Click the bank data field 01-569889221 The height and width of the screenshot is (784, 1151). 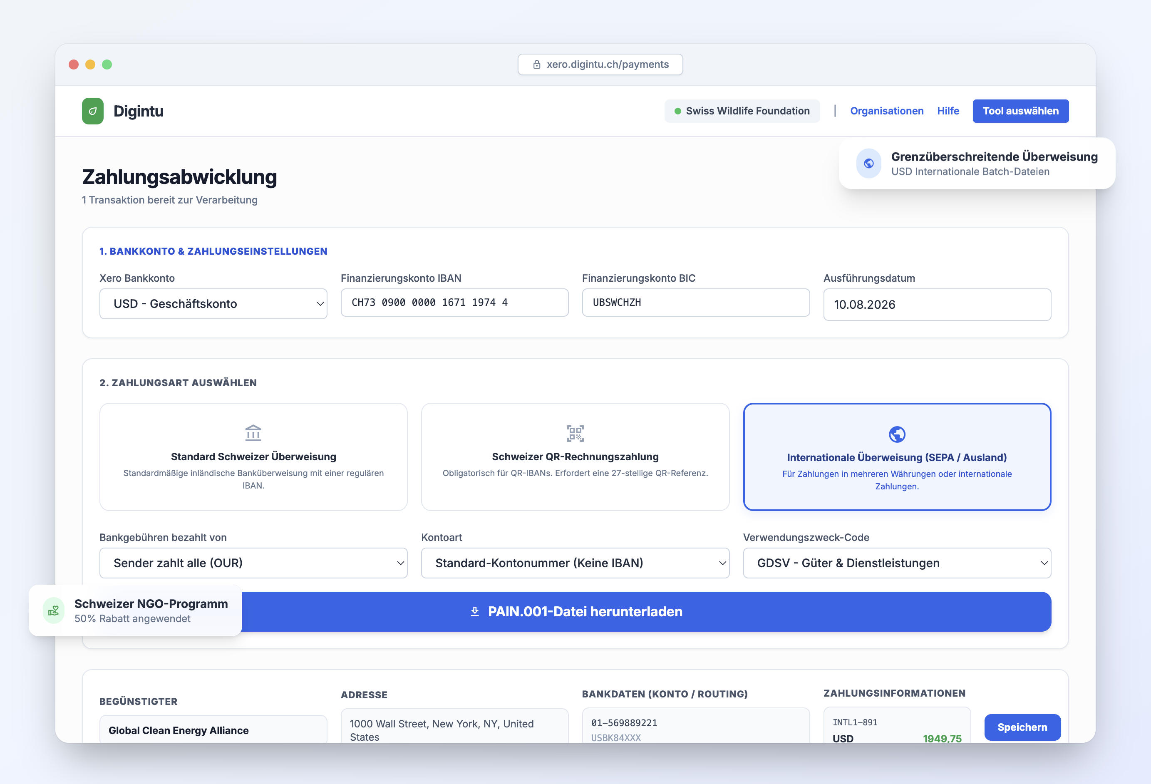click(x=696, y=726)
